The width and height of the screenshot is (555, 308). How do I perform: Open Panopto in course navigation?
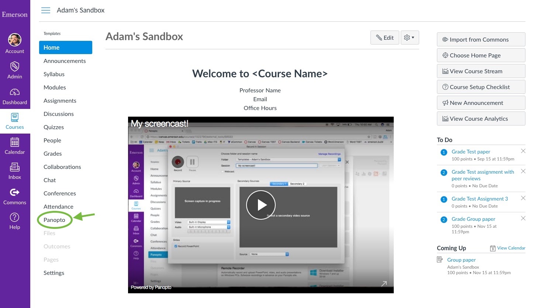[x=54, y=220]
